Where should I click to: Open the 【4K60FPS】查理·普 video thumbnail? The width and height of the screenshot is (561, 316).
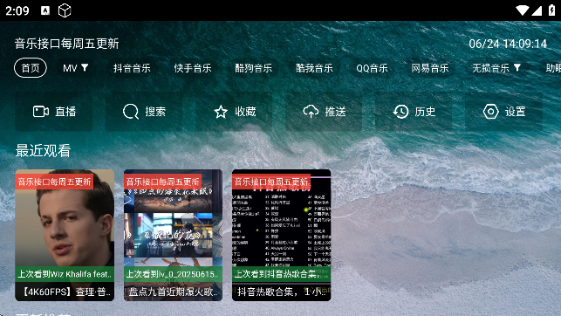pyautogui.click(x=65, y=235)
